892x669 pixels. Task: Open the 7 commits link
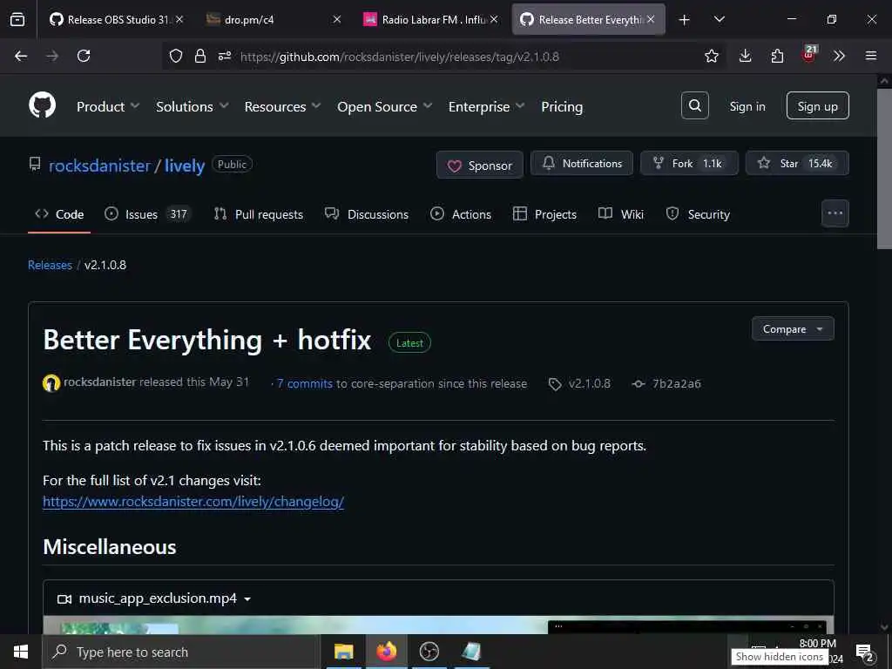point(304,384)
